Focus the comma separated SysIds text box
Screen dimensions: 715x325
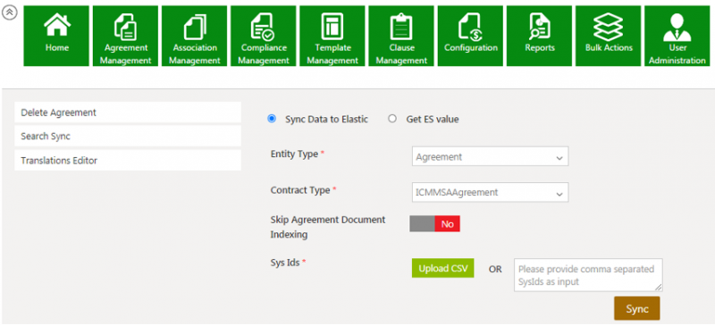coord(588,275)
